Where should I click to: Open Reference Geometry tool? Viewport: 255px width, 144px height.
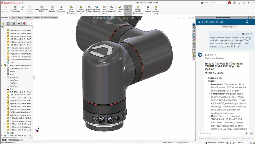pyautogui.click(x=97, y=9)
